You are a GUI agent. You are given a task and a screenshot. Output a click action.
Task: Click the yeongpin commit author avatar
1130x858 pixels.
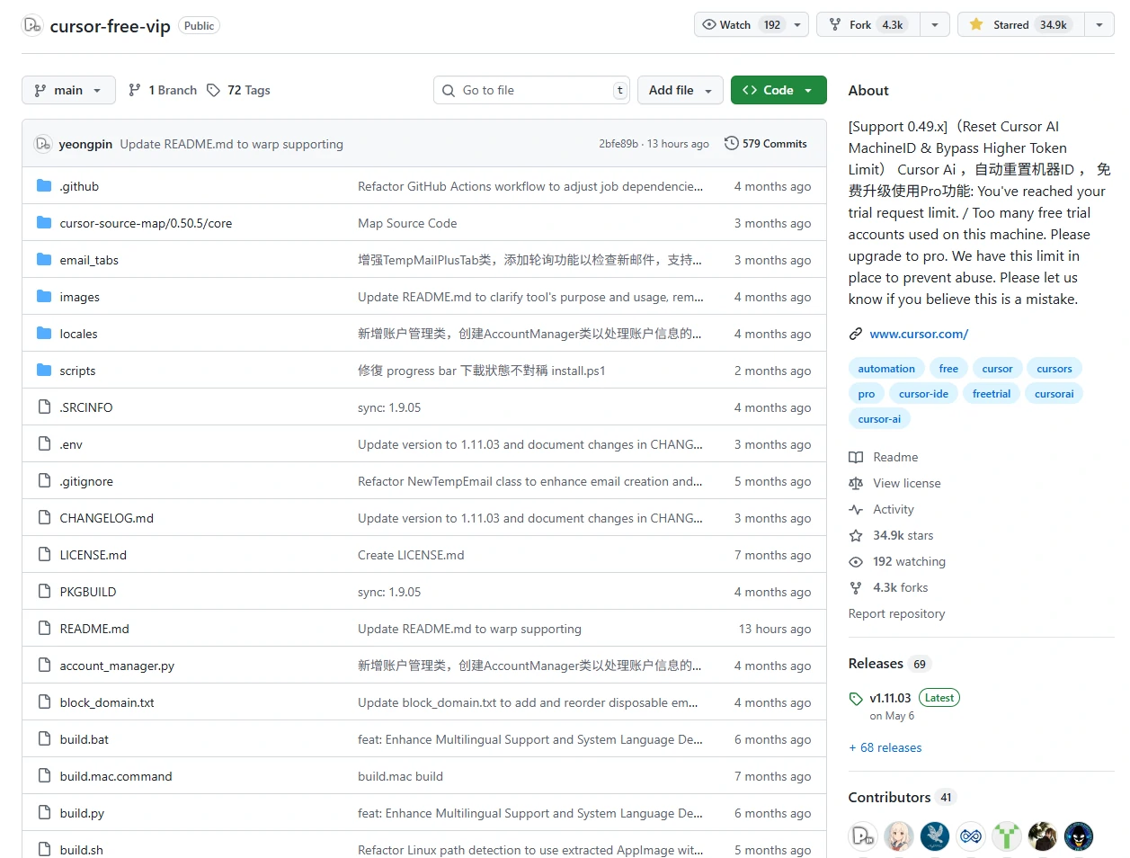(x=42, y=144)
